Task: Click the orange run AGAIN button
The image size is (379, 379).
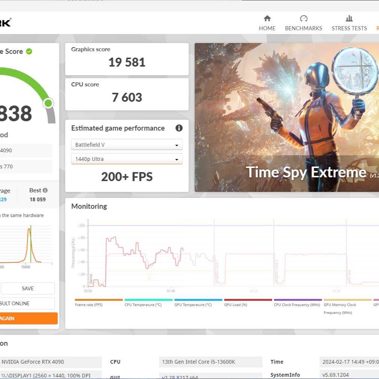Action: pyautogui.click(x=29, y=318)
